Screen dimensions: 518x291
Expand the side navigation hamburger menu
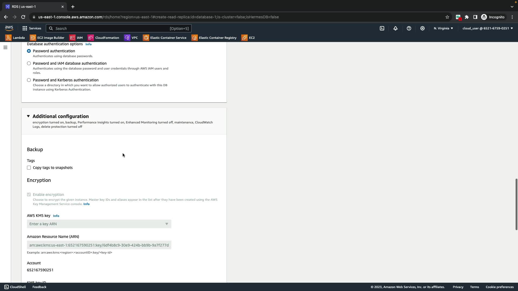coord(5,47)
